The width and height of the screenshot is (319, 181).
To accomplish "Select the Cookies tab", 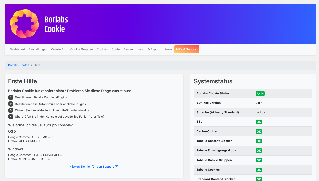I will pyautogui.click(x=102, y=49).
